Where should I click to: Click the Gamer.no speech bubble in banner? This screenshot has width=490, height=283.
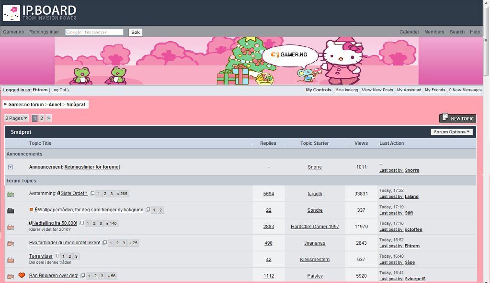[x=290, y=55]
